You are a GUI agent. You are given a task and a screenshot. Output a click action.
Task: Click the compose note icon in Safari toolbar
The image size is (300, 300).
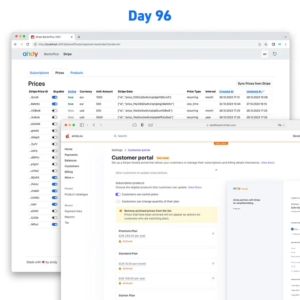point(150,125)
